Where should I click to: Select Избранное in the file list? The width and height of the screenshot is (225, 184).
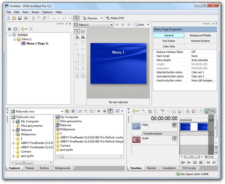[65, 129]
